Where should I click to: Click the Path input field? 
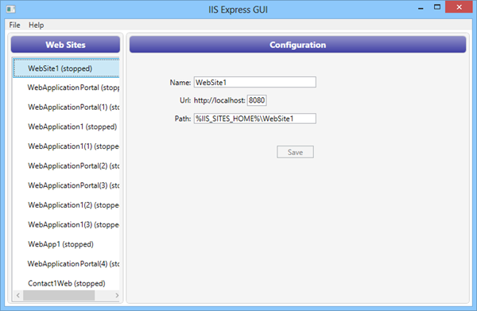pyautogui.click(x=255, y=119)
